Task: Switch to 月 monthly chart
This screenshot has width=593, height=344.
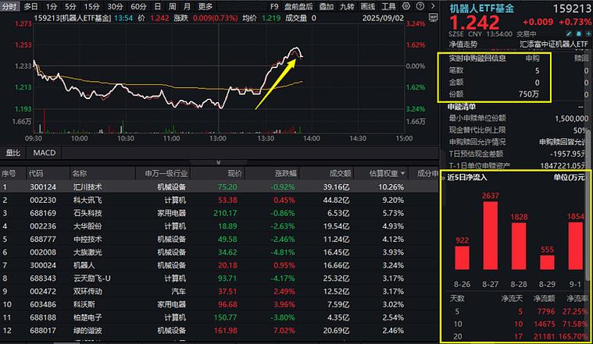Action: [187, 6]
